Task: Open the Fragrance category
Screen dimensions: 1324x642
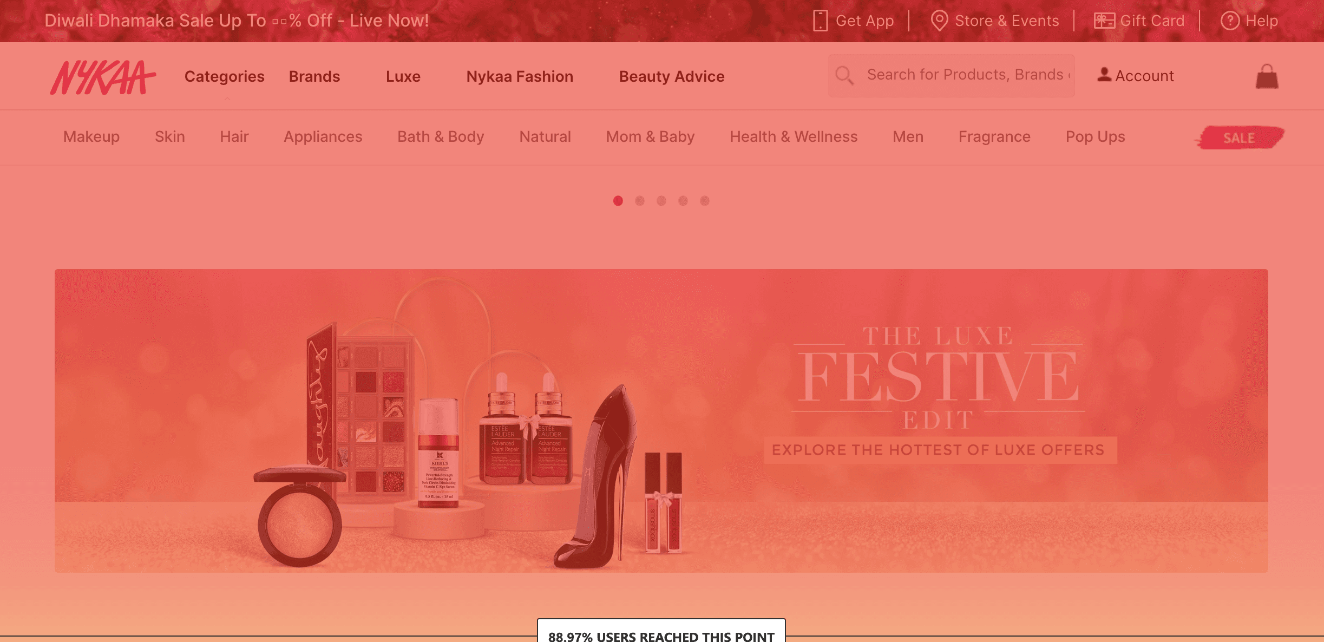Action: coord(994,136)
